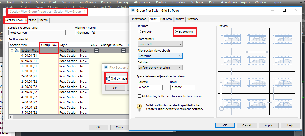Switch to the Display tab
Screen dimensions: 305x136
click(179, 19)
